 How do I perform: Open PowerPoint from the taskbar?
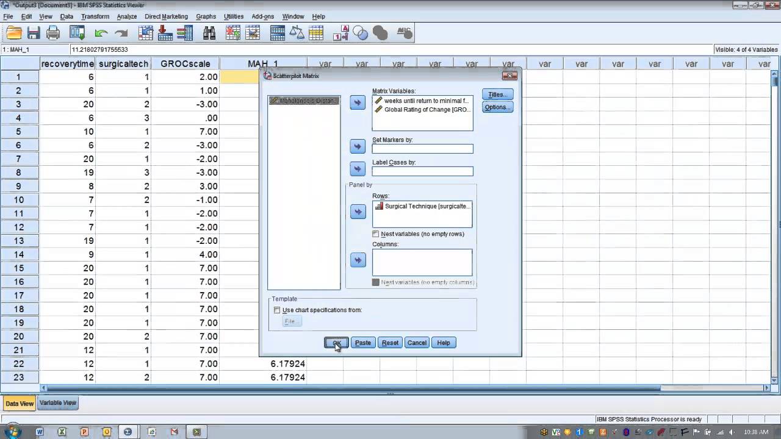point(84,432)
